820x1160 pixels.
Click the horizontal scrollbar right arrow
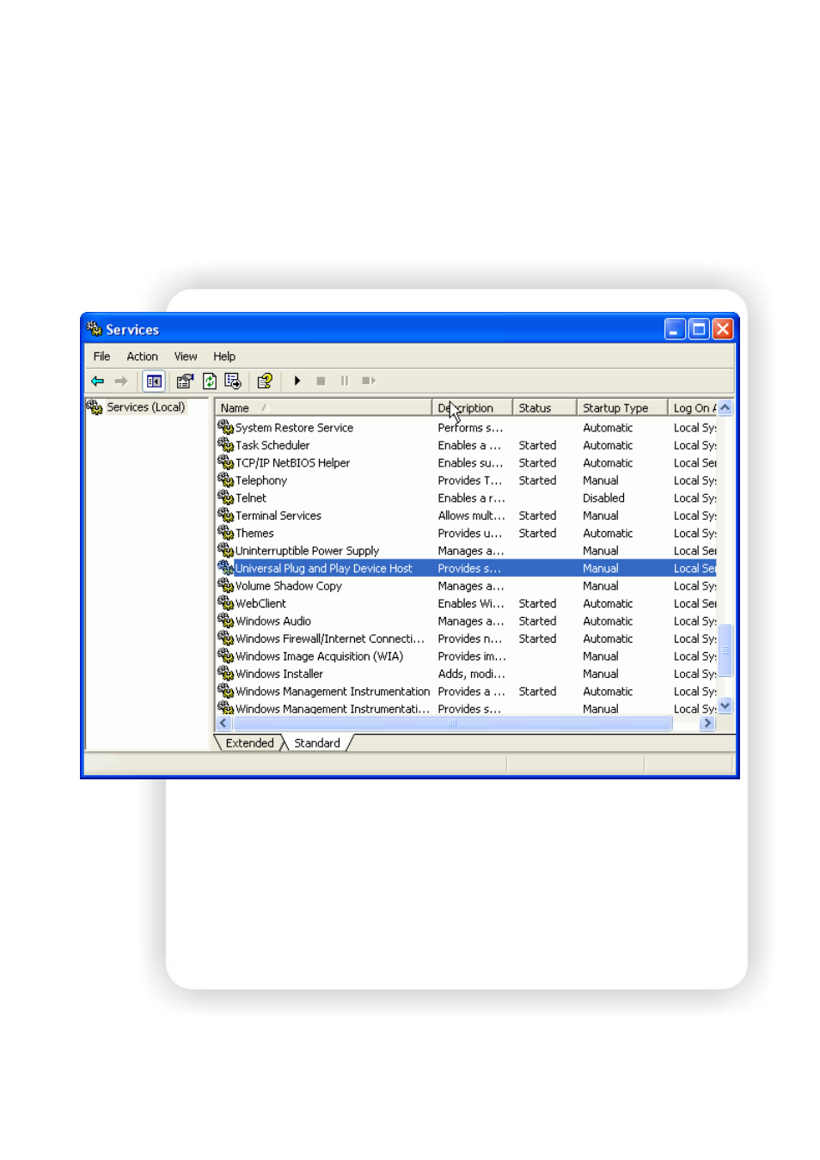click(x=708, y=723)
